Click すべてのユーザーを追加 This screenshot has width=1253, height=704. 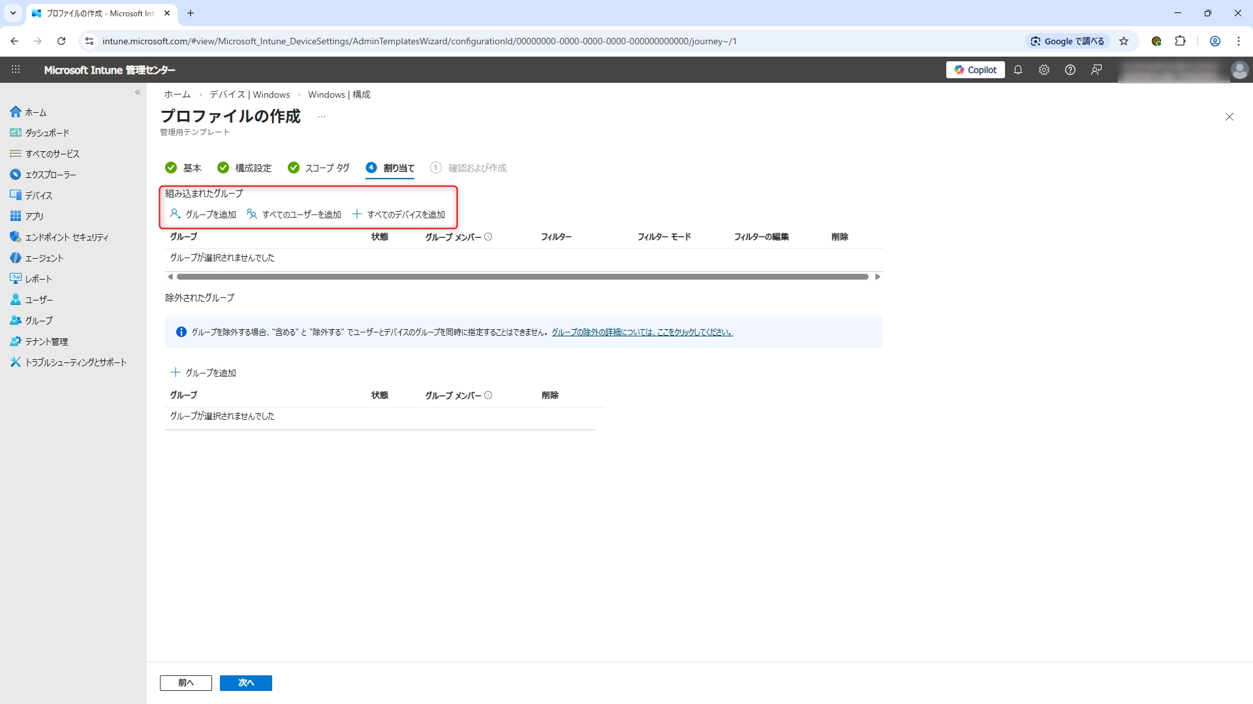[294, 214]
